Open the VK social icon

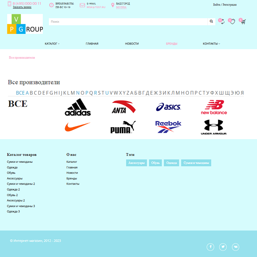pyautogui.click(x=236, y=247)
